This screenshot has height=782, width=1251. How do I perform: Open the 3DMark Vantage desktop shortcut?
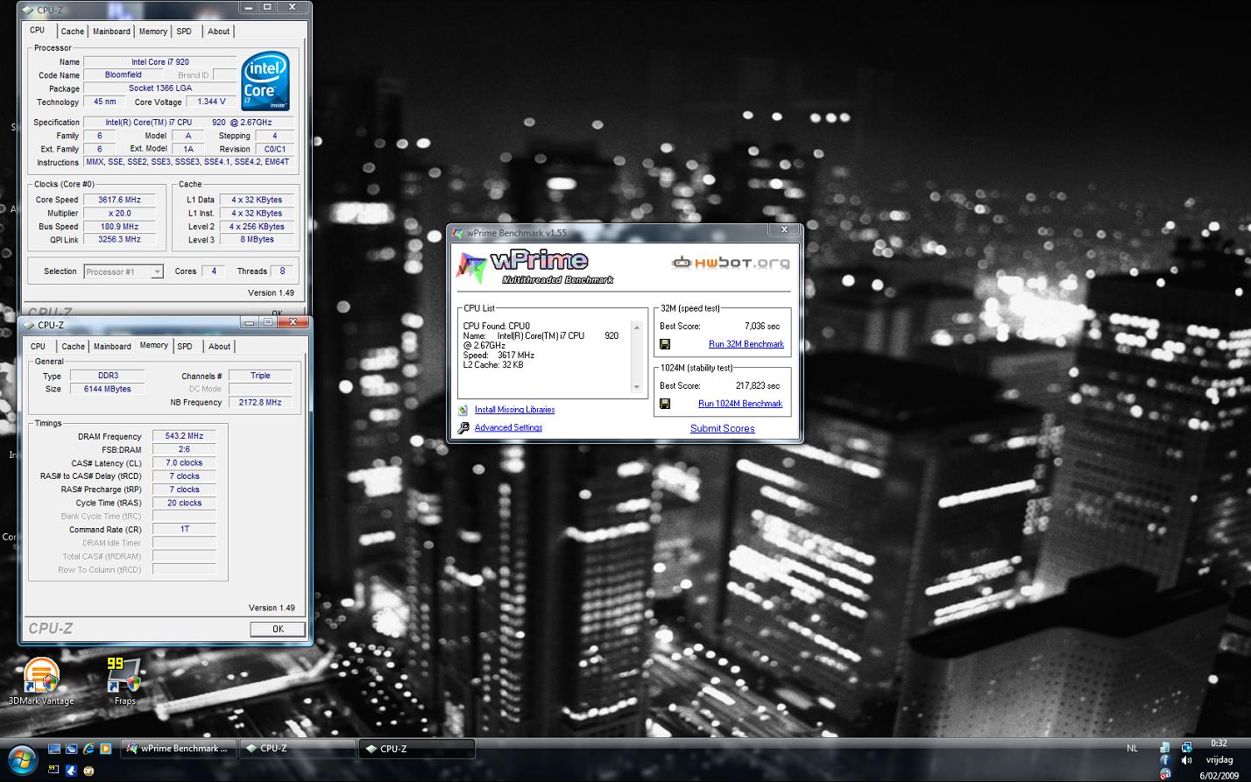41,680
